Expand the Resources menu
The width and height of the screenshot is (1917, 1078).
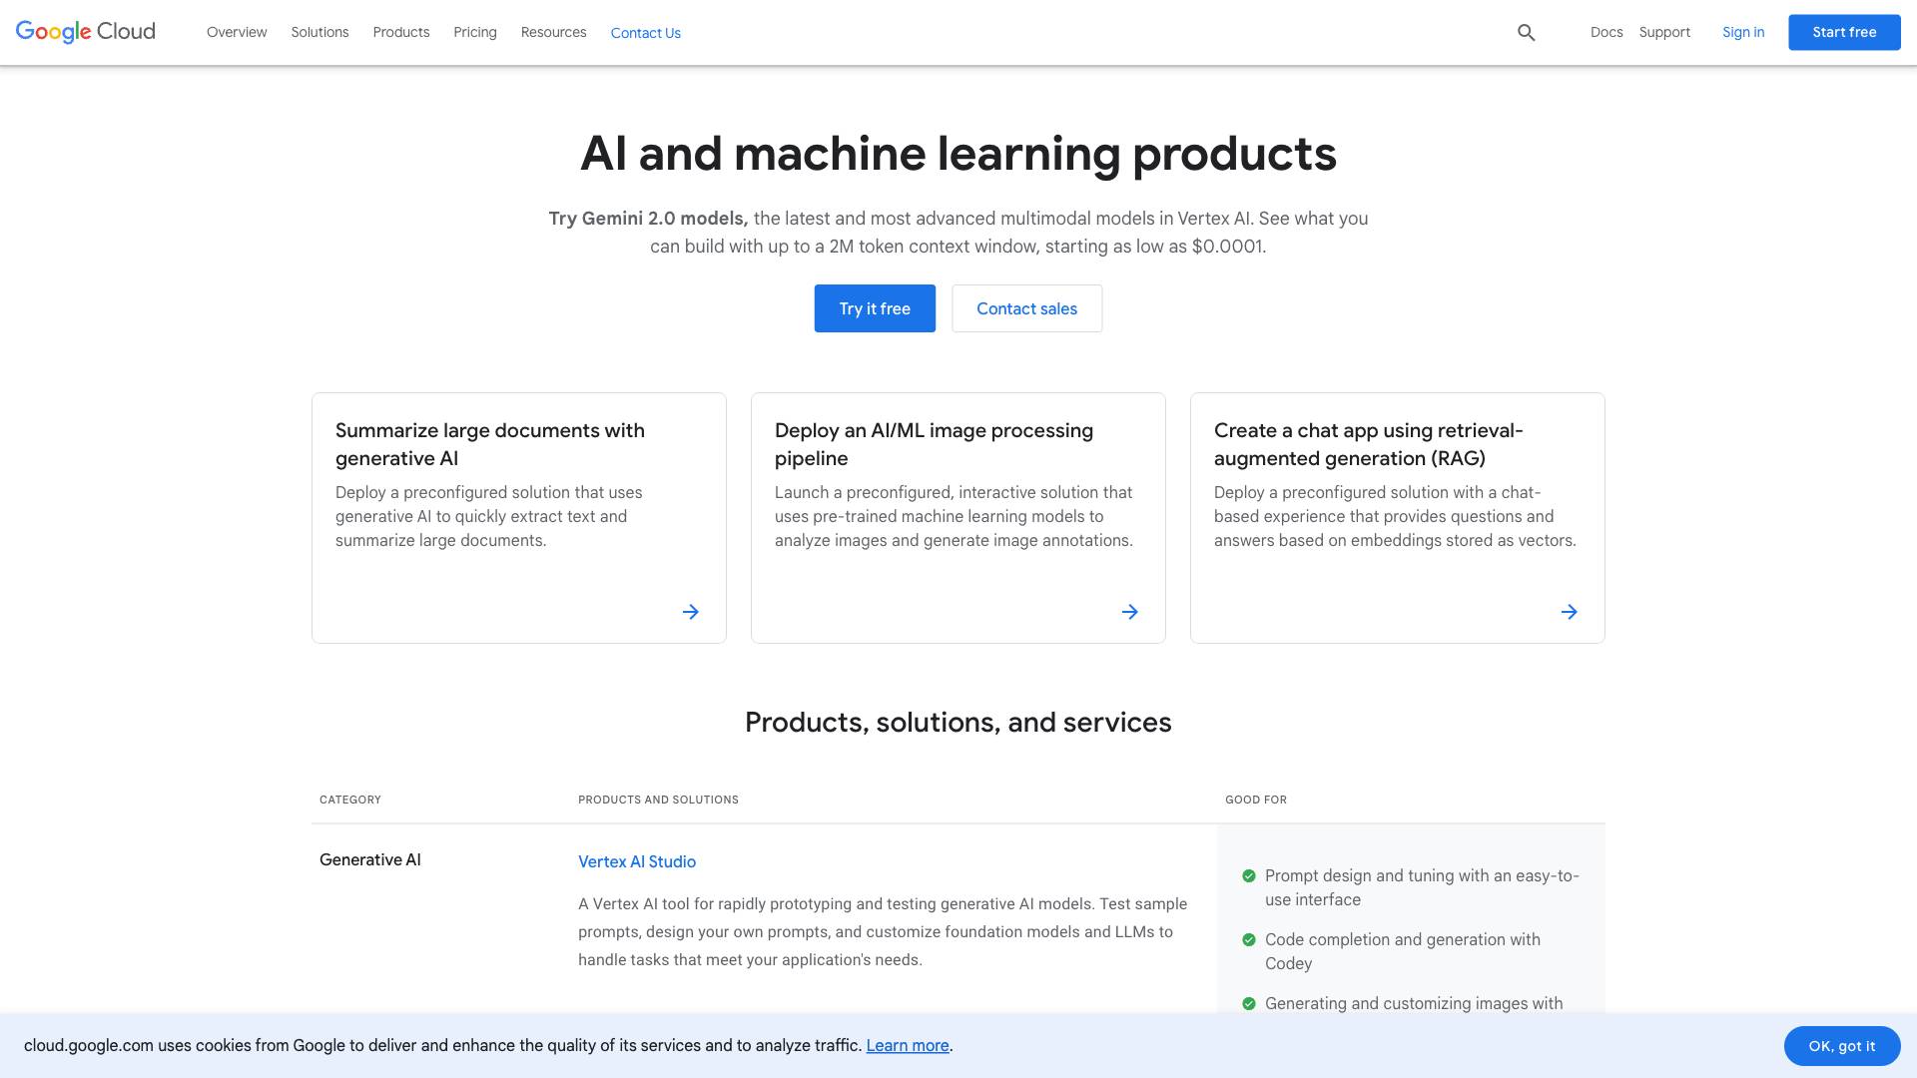tap(553, 33)
